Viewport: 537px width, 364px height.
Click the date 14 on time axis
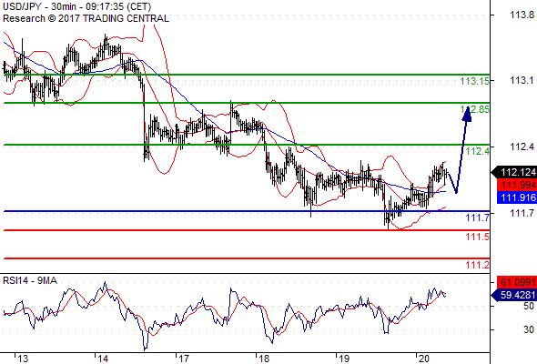click(103, 359)
